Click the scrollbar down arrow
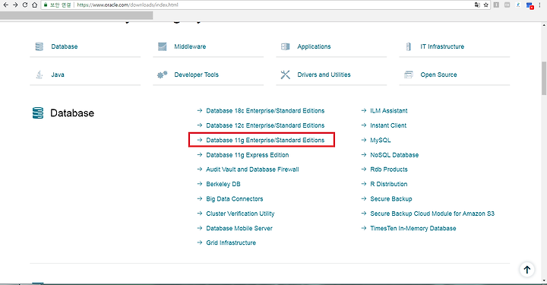Screen dimensions: 547x285 544,280
